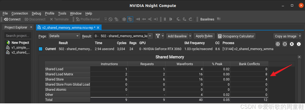
Task: Click the Instructions column header
Action: [109, 64]
